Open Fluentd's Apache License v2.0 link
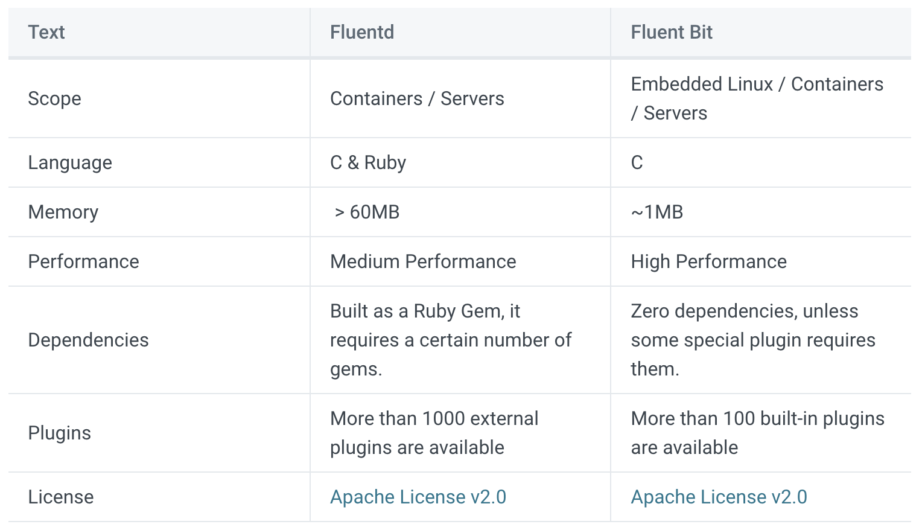 [418, 497]
